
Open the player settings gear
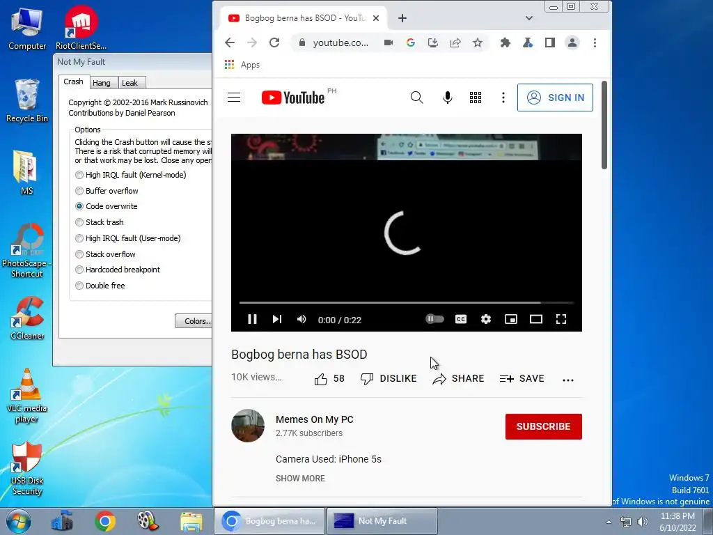485,319
